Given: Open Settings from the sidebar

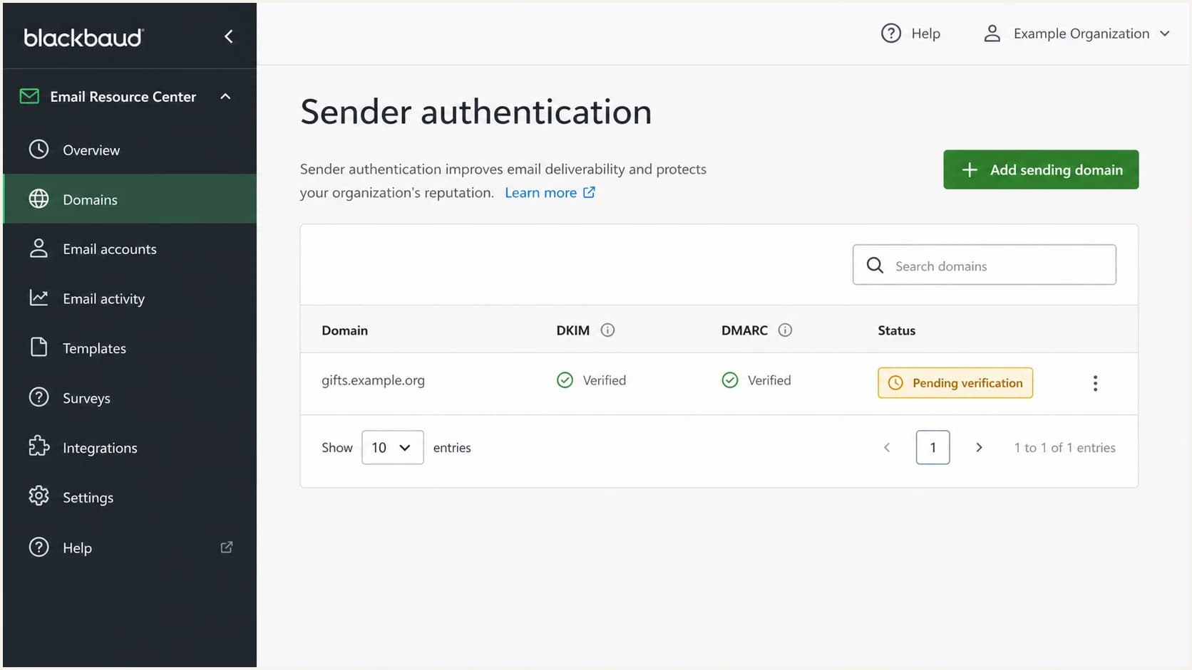Looking at the screenshot, I should (130, 497).
